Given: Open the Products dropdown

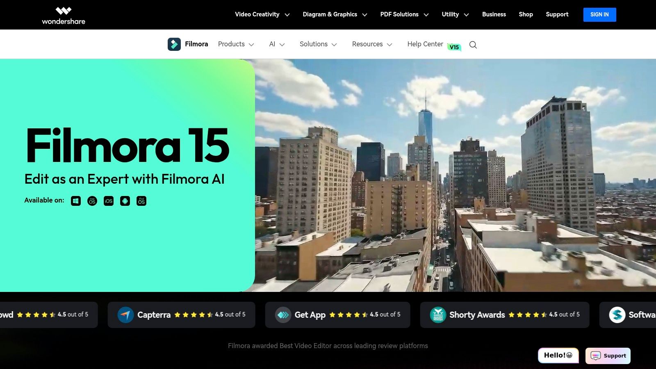Looking at the screenshot, I should tap(236, 44).
